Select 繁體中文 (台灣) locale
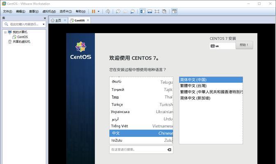Screen dimensions: 276x164 [x=211, y=86]
